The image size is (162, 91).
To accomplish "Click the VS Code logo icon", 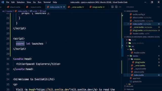I will tap(3, 2).
